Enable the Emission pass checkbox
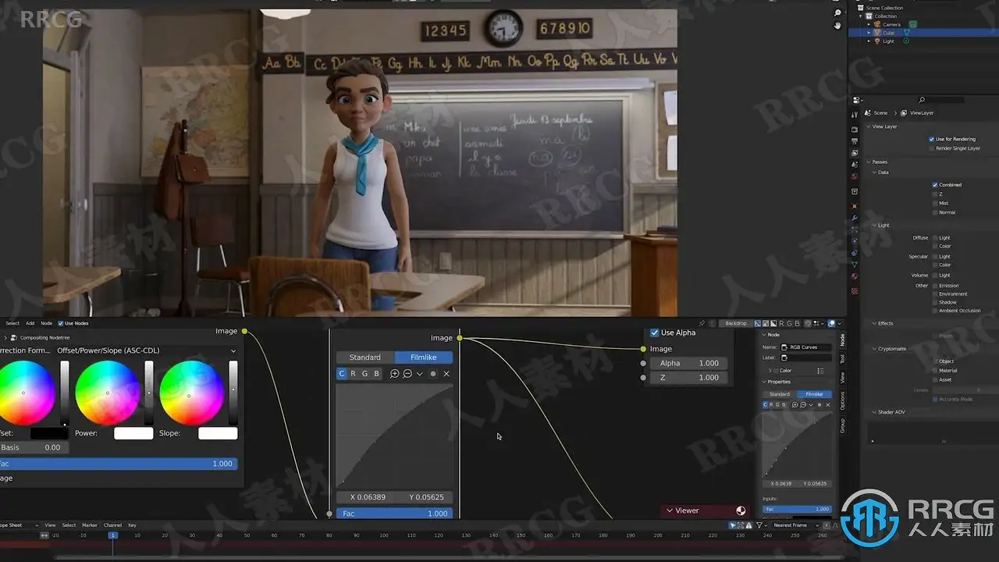999x562 pixels. click(935, 286)
